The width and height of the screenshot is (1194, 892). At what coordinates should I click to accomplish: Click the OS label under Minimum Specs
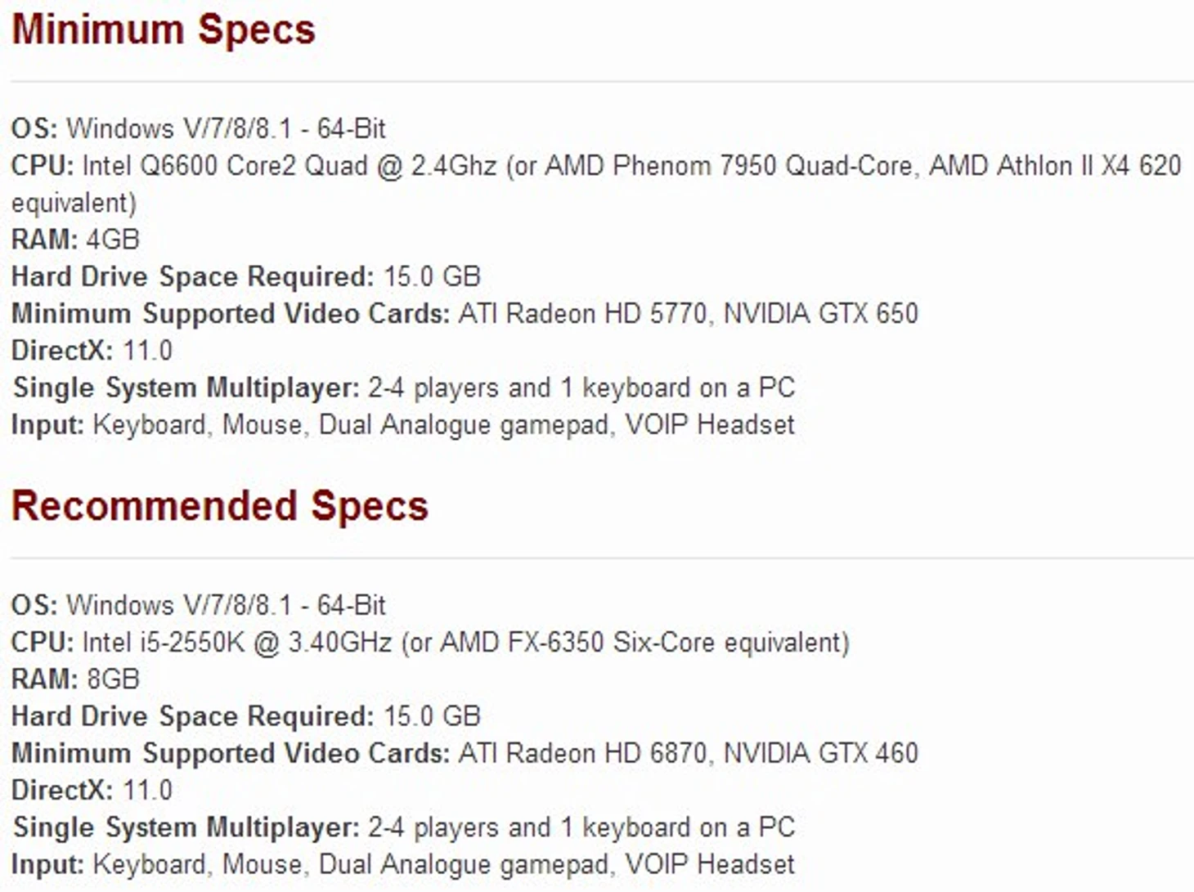click(x=34, y=128)
